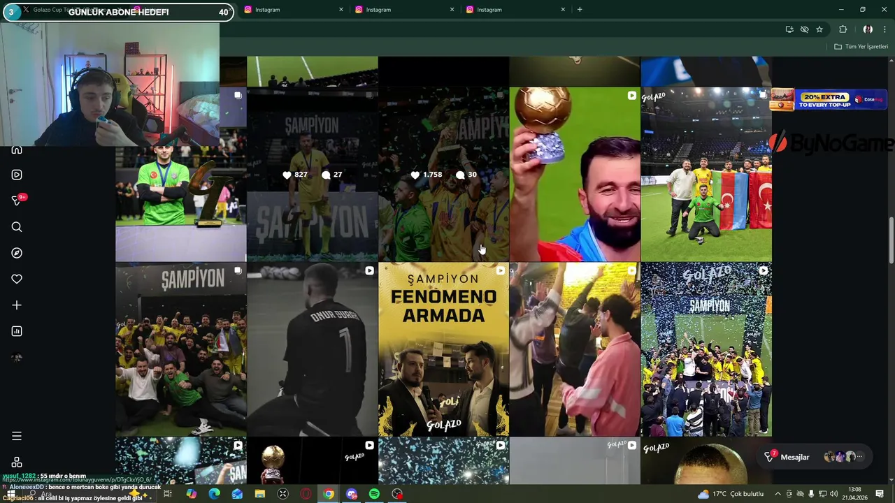Open direct messages icon with 9+ badge
The width and height of the screenshot is (895, 503).
[x=17, y=201]
